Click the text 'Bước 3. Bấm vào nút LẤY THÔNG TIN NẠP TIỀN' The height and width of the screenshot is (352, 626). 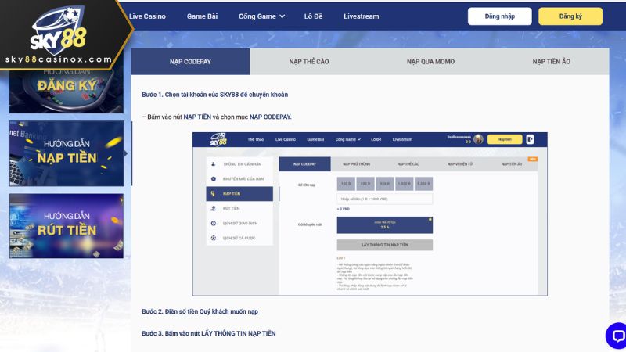(x=209, y=333)
